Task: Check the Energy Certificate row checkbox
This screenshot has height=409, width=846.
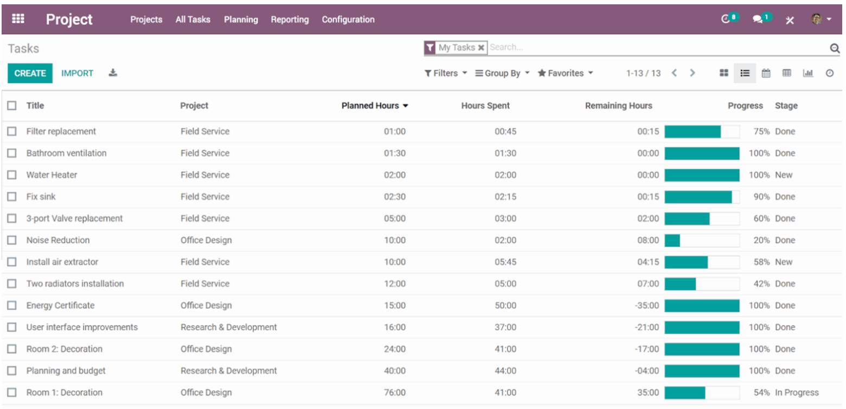Action: coord(12,306)
